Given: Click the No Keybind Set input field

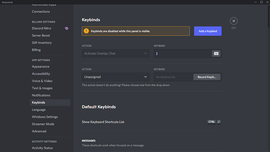Looking at the screenshot, I should 173,77.
